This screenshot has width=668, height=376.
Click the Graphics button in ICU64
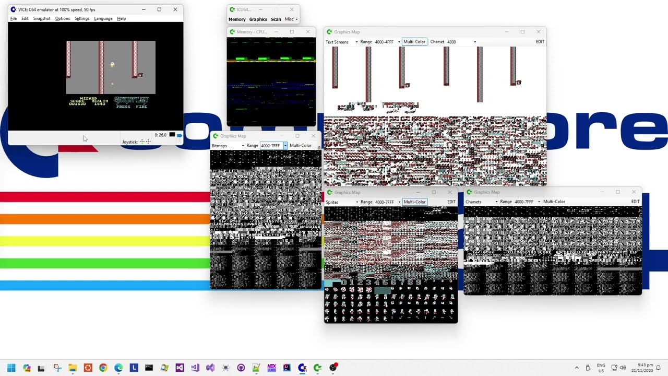(258, 19)
